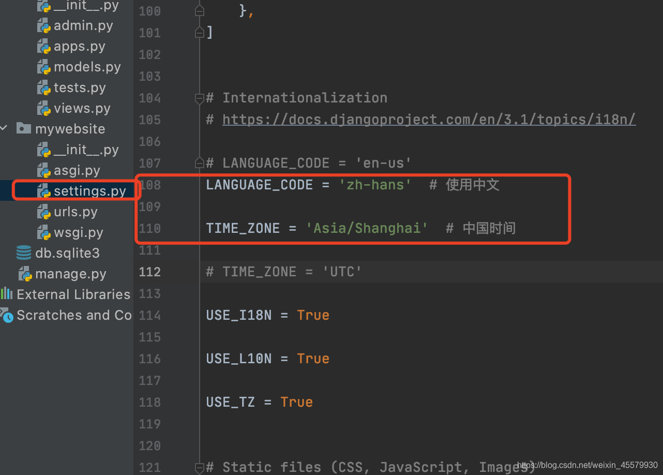Click the commented # TIME_ZONE = 'UTC' line
663x475 pixels.
click(x=284, y=272)
